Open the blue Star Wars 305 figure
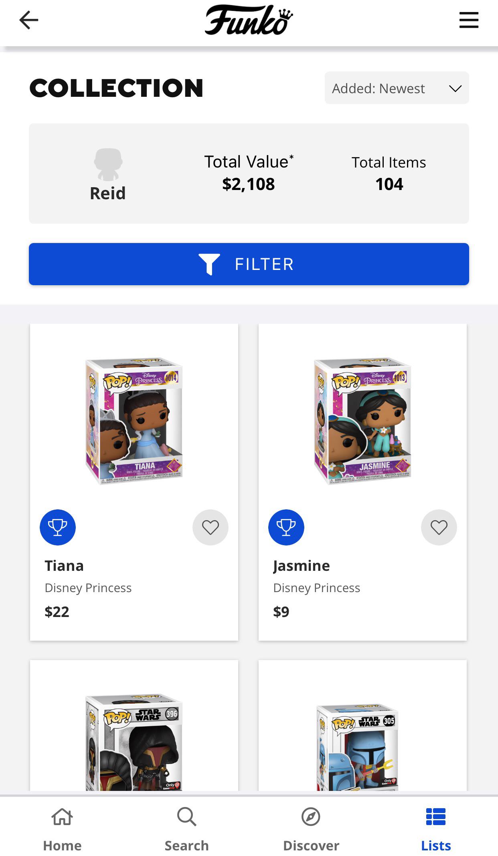498x856 pixels. coord(358,747)
